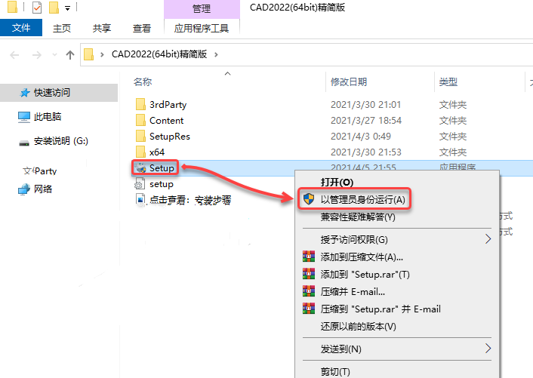Click the address bar path CAD2022(64bit)精简版

(x=159, y=54)
